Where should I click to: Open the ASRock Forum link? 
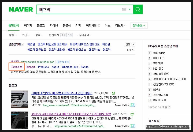[x=84, y=67]
